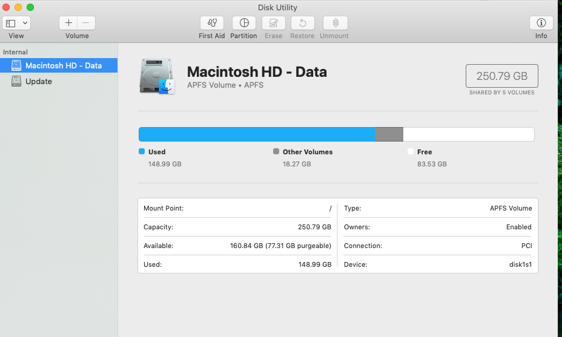Click the APFS Volume • APFS subtitle
Image resolution: width=562 pixels, height=337 pixels.
pyautogui.click(x=225, y=85)
